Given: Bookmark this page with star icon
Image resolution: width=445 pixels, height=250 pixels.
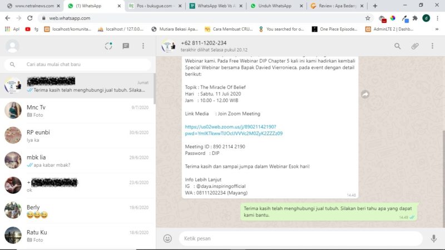Looking at the screenshot, I should 368,18.
